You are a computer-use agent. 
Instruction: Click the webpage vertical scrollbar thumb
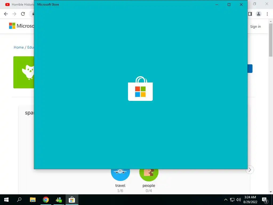(271, 40)
